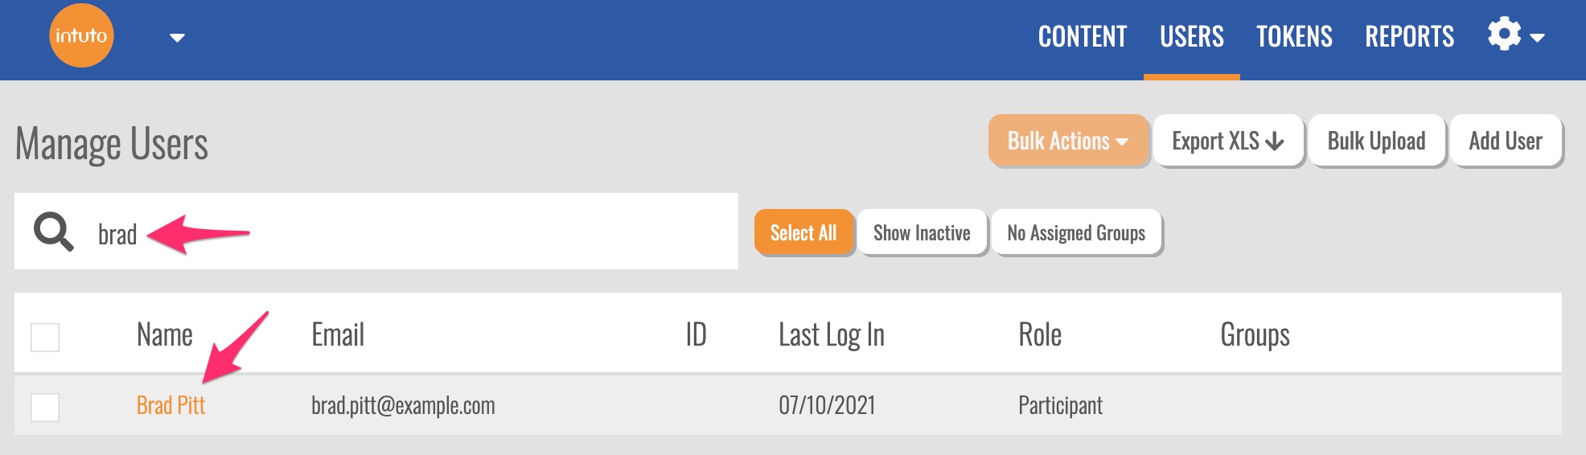
Task: Select the Users tab
Action: [1191, 37]
